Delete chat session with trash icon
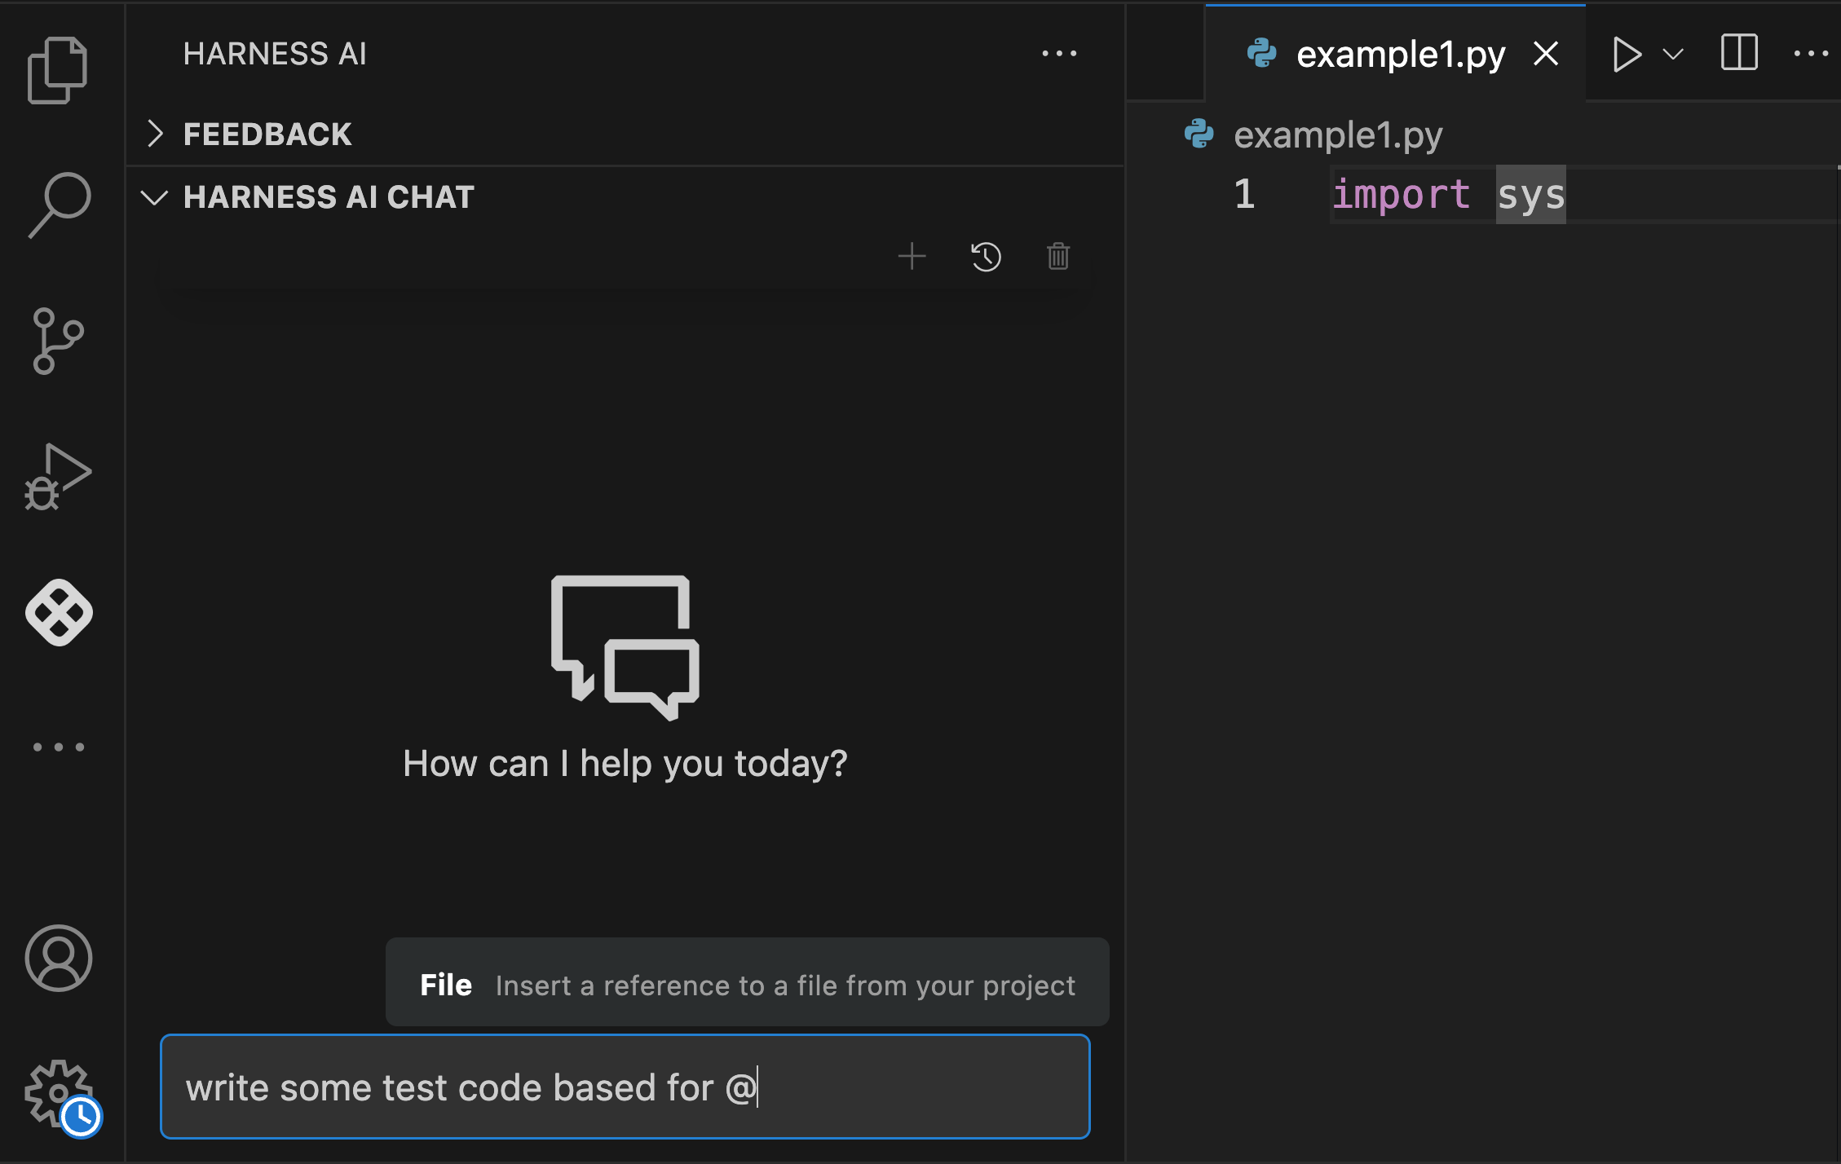This screenshot has height=1164, width=1841. (x=1058, y=256)
